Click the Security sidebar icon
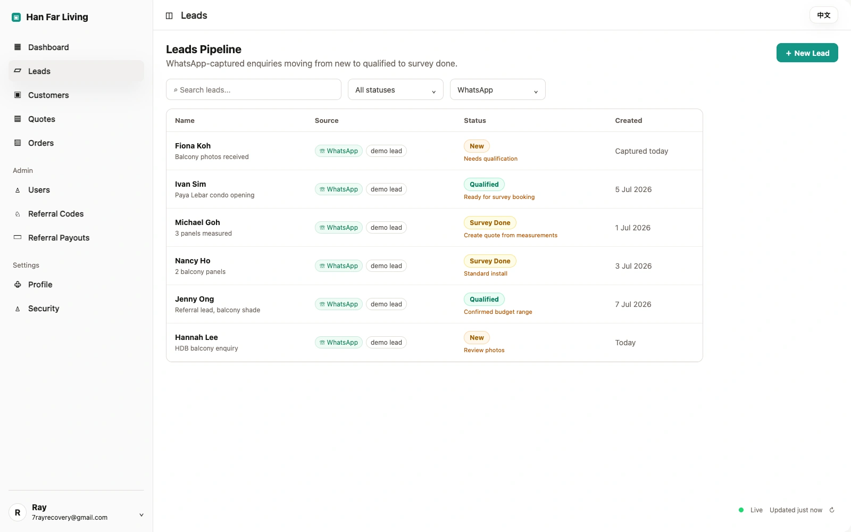This screenshot has width=851, height=532. [18, 309]
